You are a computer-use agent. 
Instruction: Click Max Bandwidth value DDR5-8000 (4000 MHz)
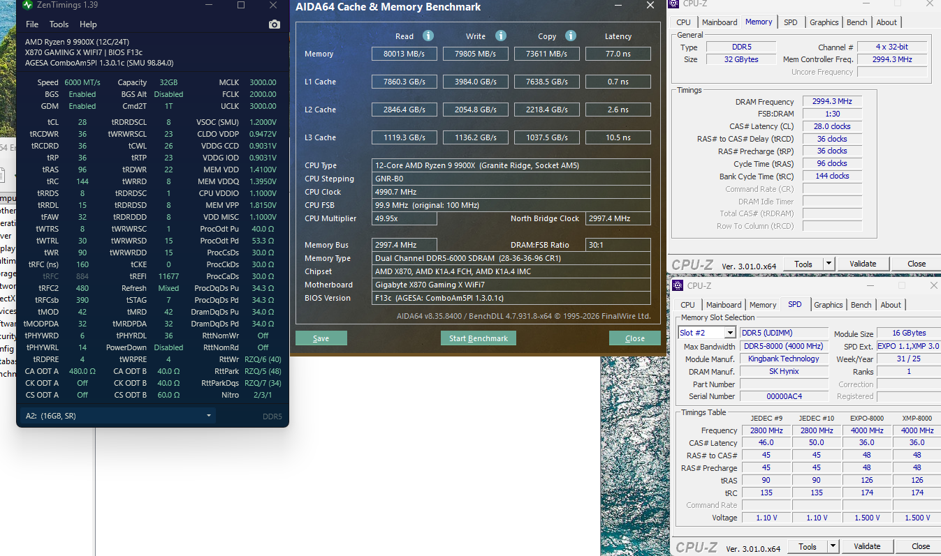click(784, 346)
